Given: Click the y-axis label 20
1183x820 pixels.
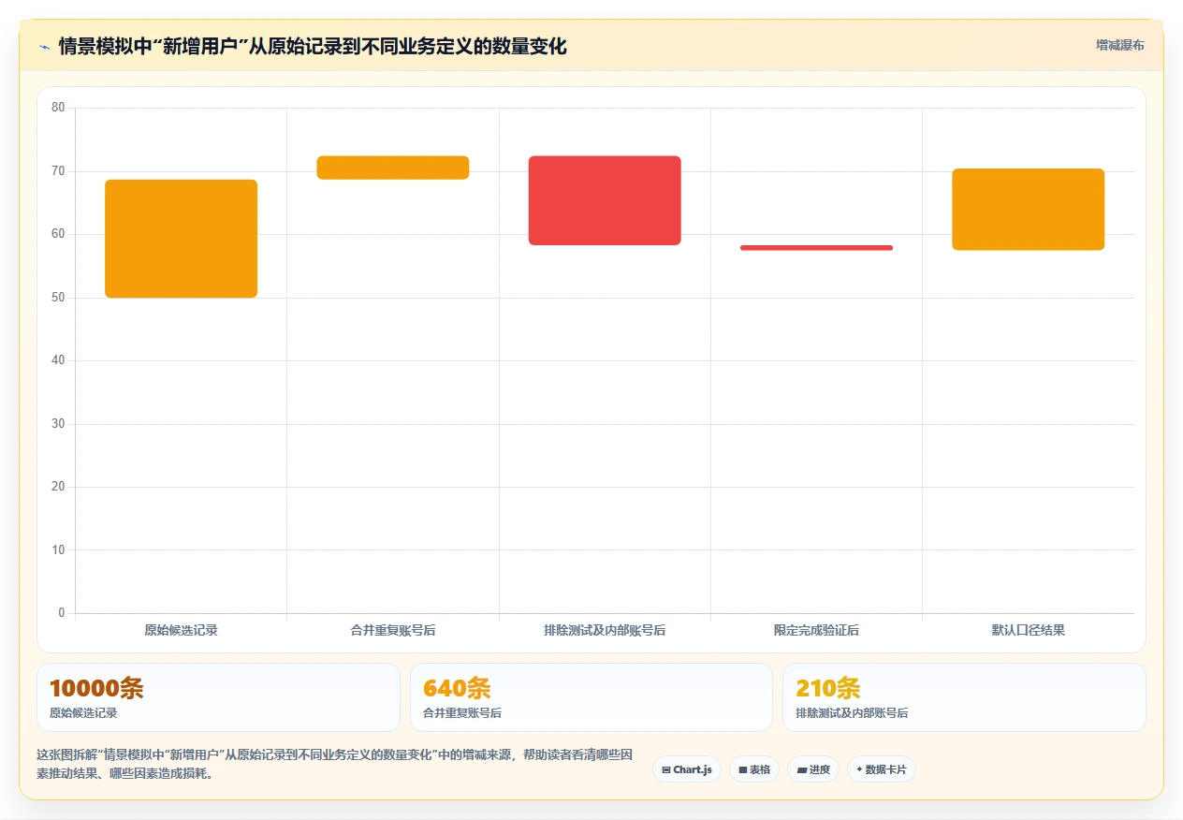Looking at the screenshot, I should pos(58,487).
